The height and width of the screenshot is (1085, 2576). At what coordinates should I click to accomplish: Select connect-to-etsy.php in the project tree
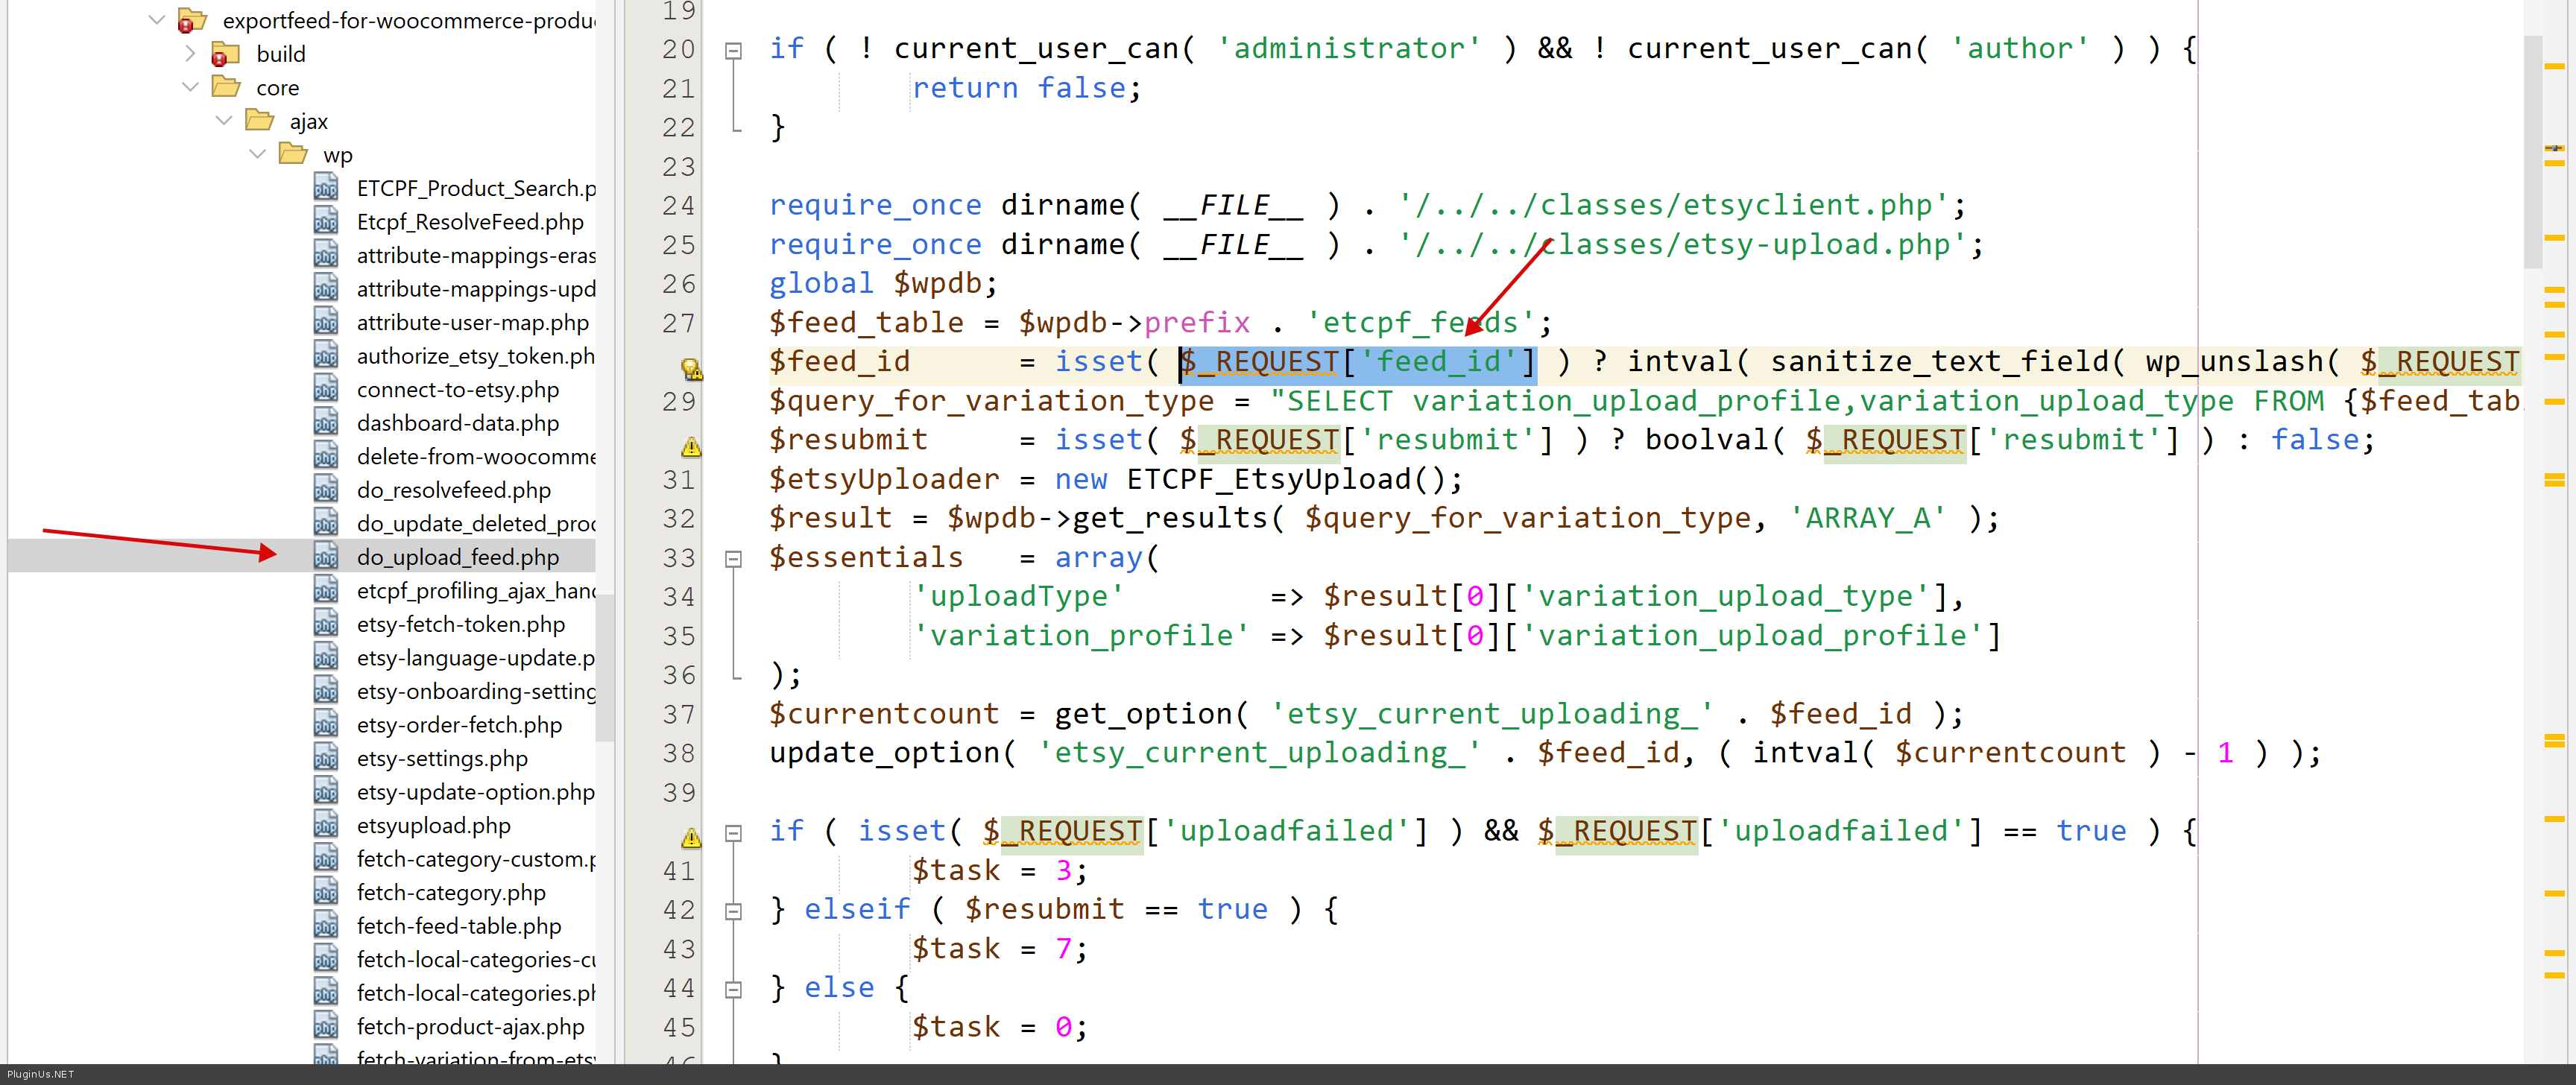457,389
